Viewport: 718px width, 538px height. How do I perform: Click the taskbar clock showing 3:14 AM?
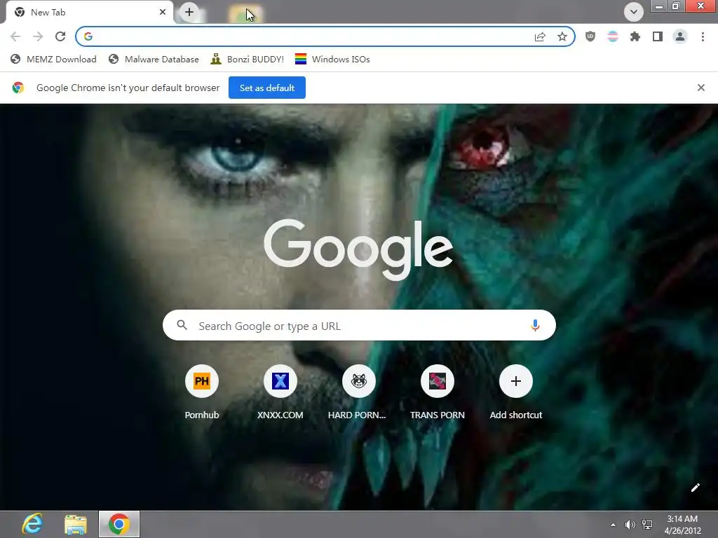click(682, 525)
